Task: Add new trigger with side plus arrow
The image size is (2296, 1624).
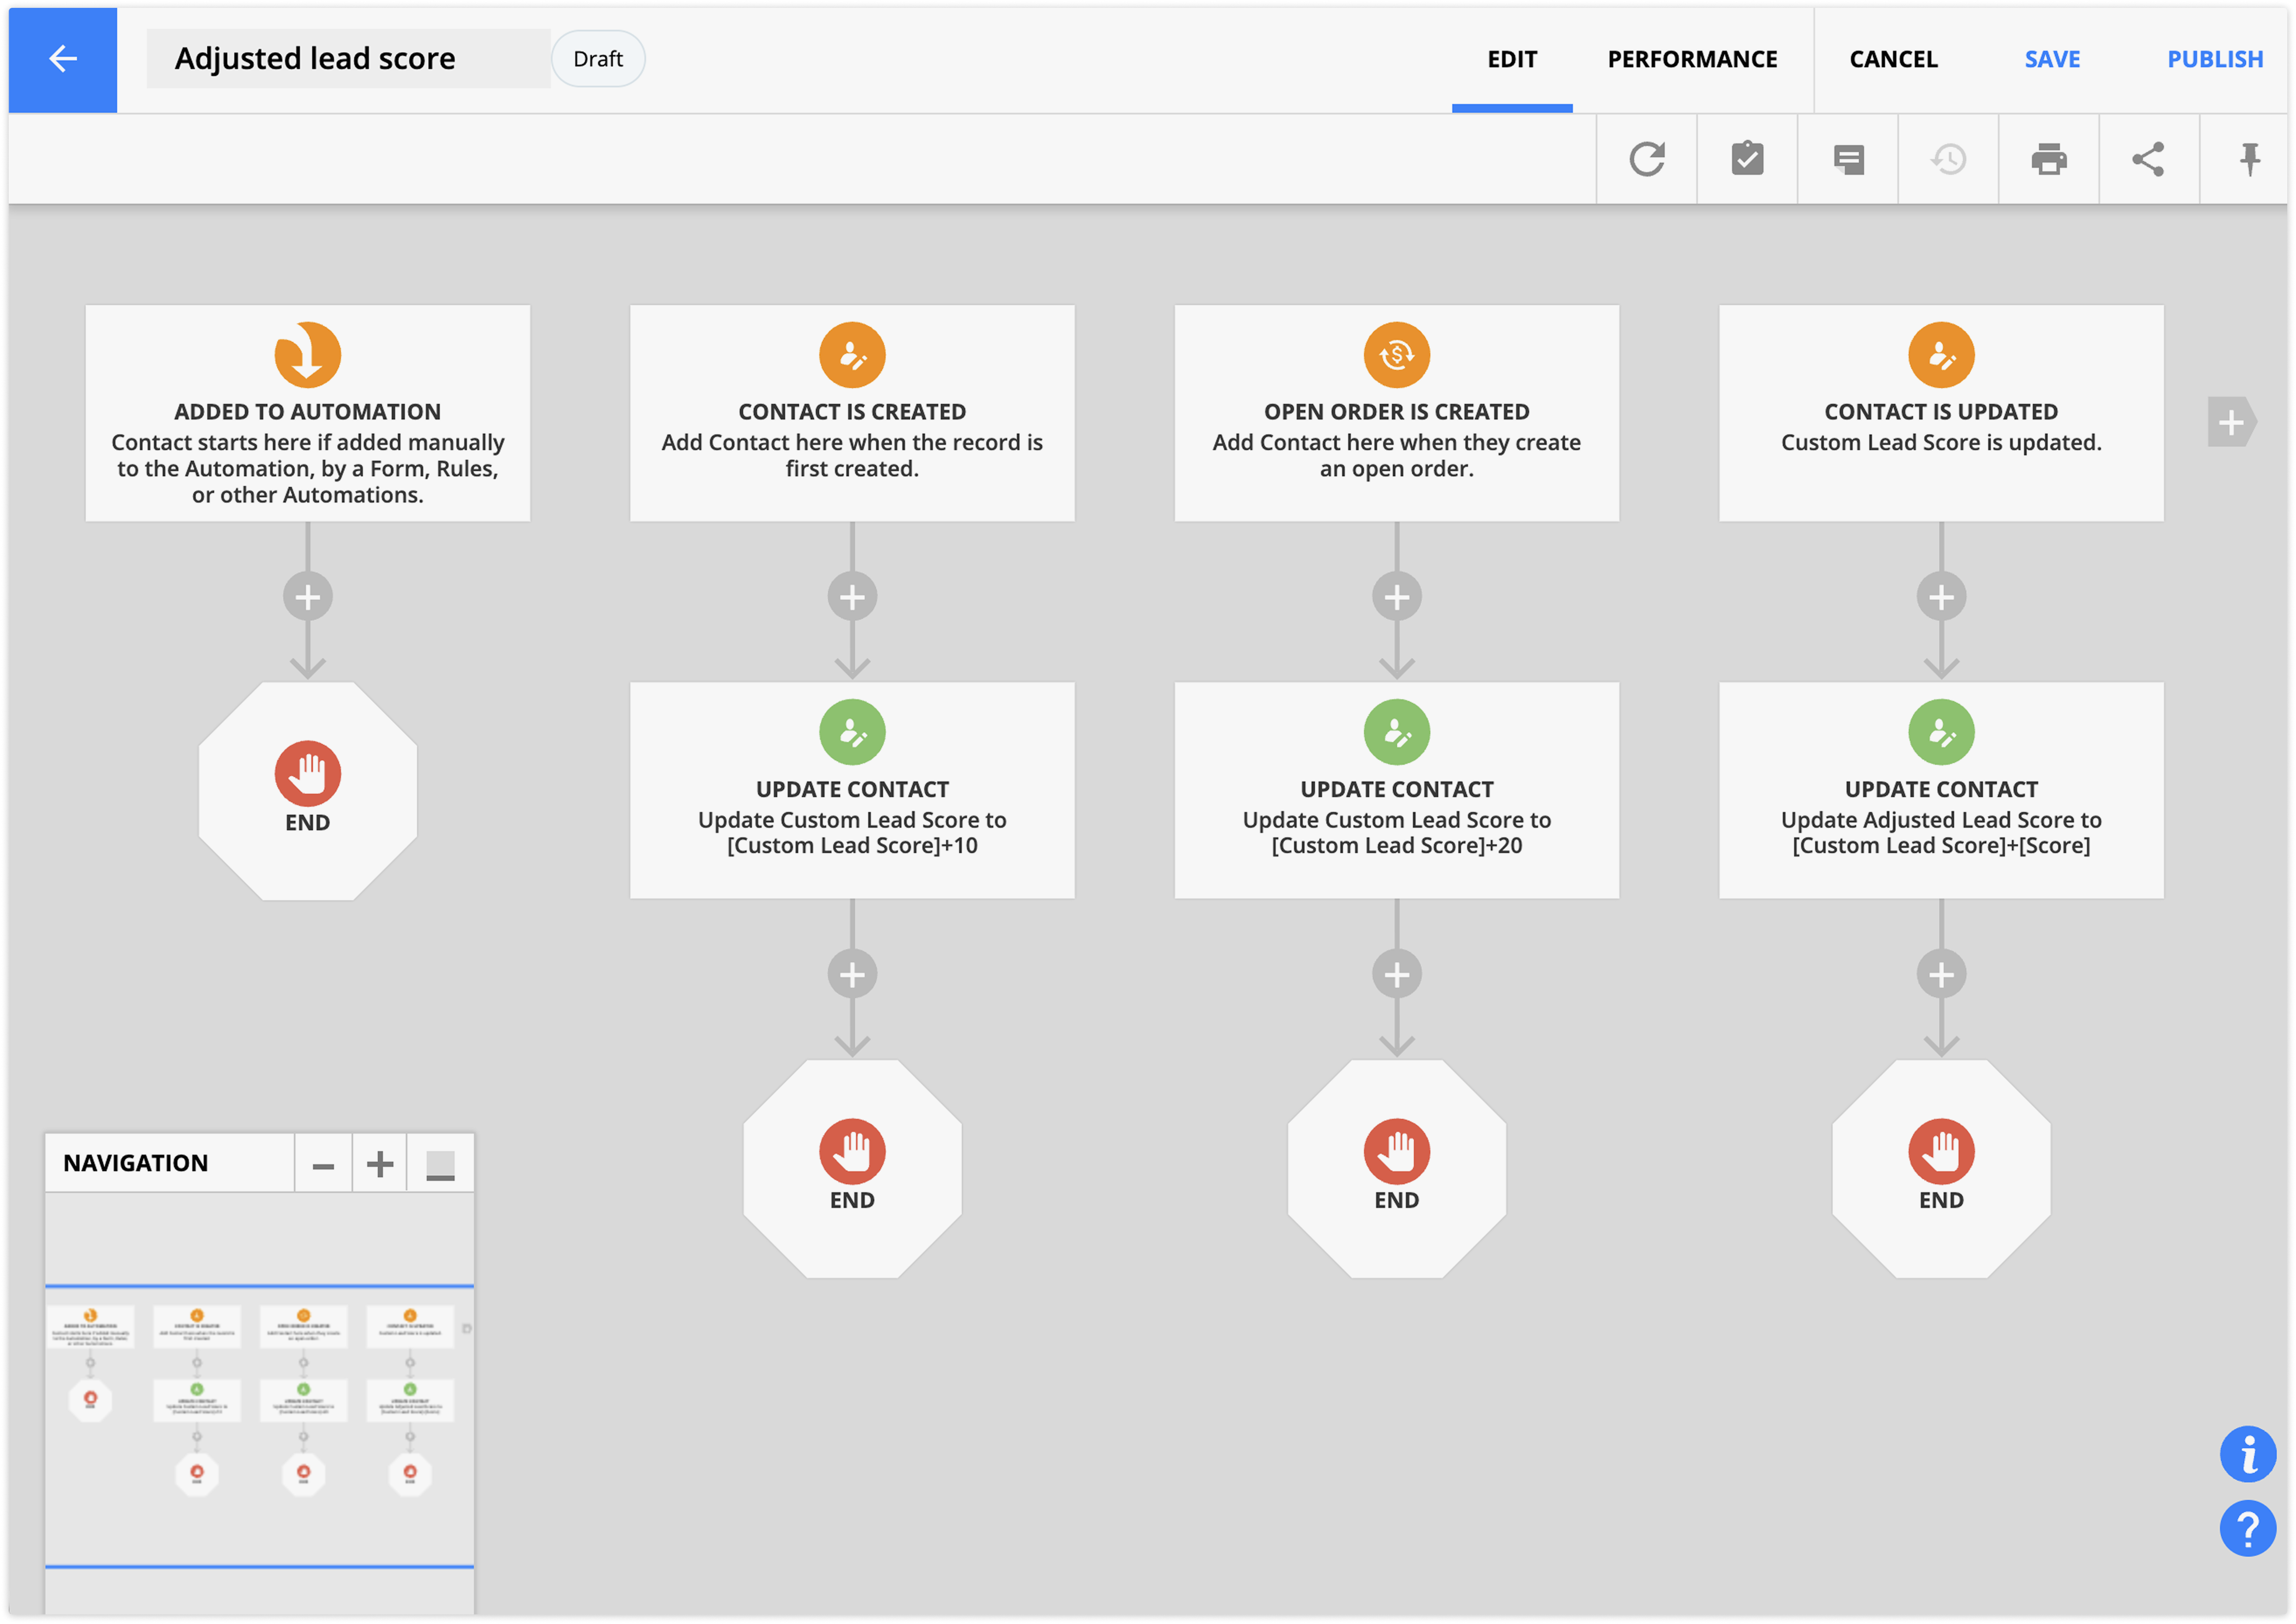Action: pyautogui.click(x=2231, y=423)
